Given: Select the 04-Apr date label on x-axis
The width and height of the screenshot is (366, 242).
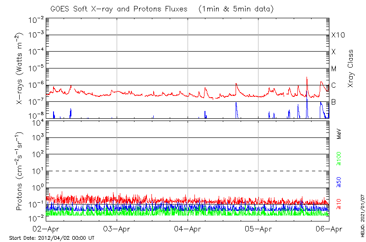Looking at the screenshot, I should [x=188, y=229].
